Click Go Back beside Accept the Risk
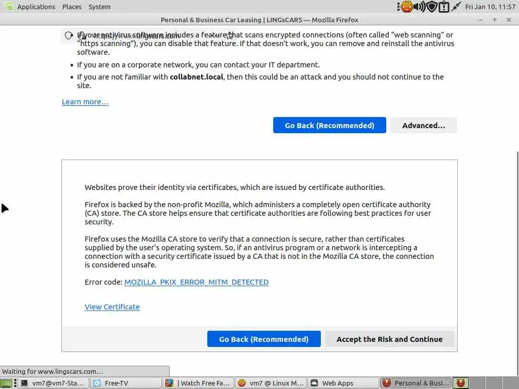The height and width of the screenshot is (389, 519). pos(264,339)
